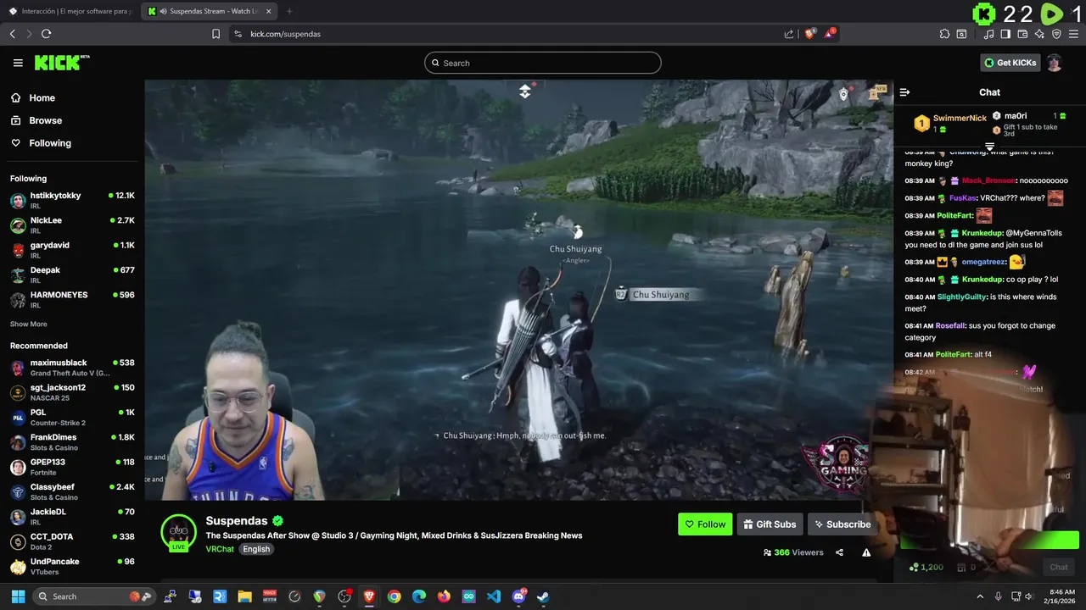
Task: Open sgt_jackson12 recommended channel
Action: point(72,392)
